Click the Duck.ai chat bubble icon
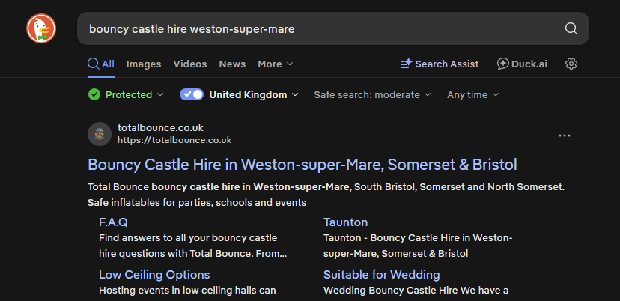Image resolution: width=620 pixels, height=301 pixels. point(502,64)
